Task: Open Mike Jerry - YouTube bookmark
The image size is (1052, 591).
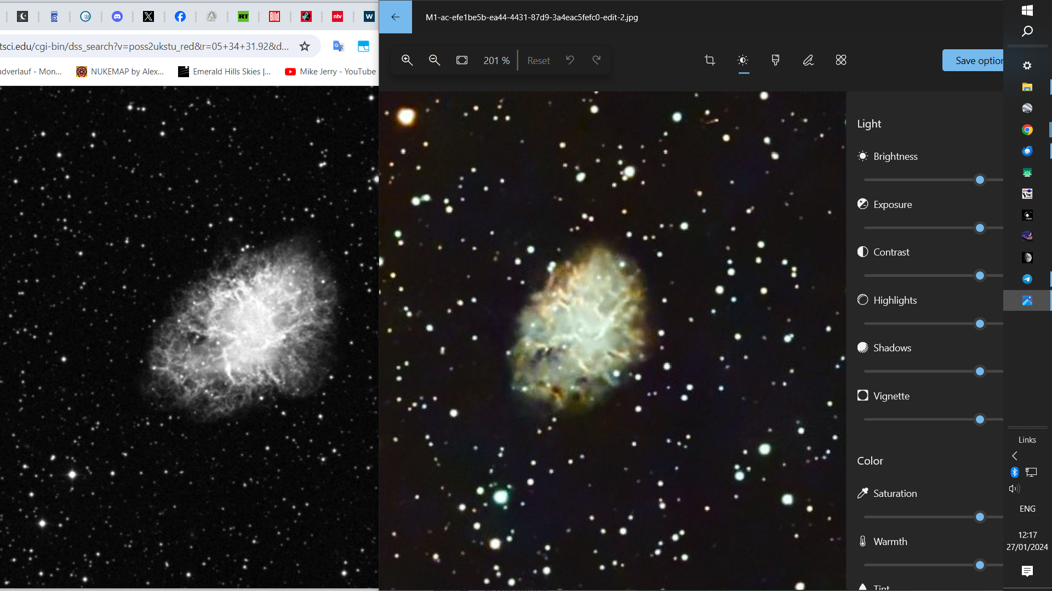Action: pos(330,72)
